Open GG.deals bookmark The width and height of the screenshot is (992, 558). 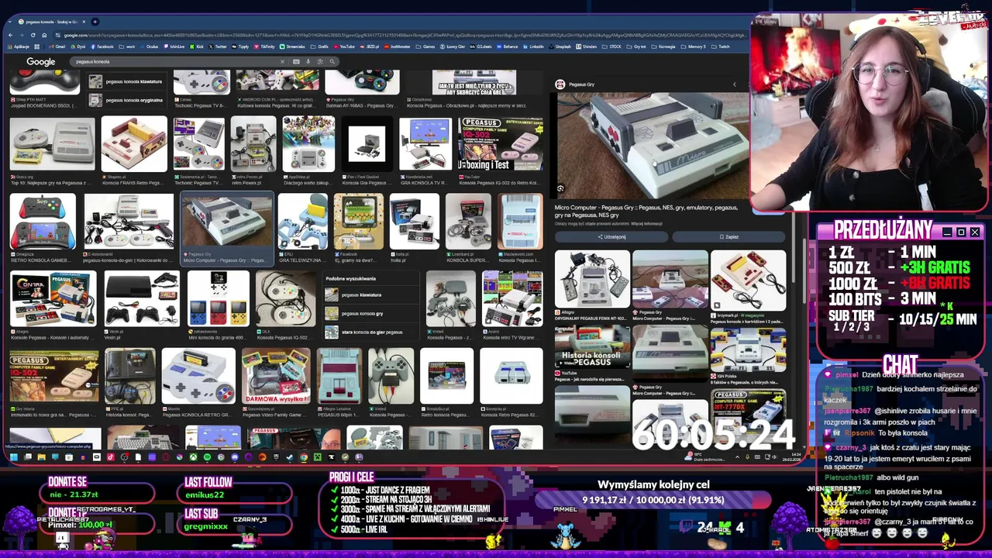pos(480,46)
